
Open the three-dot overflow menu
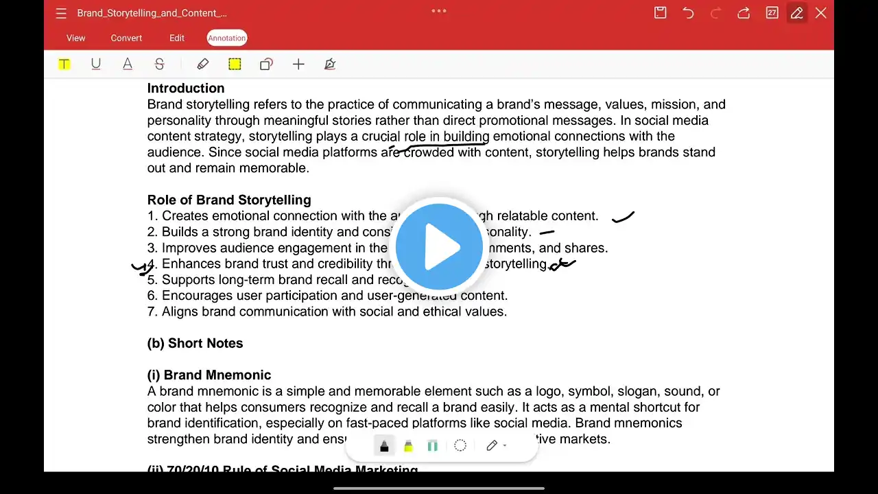439,11
